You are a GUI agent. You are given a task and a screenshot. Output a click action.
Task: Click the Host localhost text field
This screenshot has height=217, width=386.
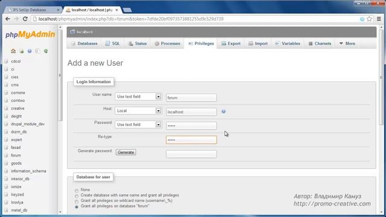[191, 112]
